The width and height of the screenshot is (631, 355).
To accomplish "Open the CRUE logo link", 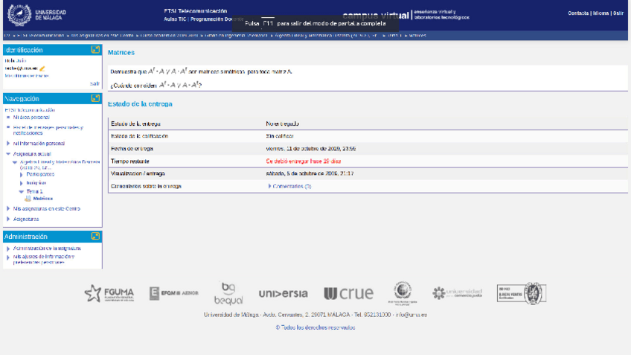I will pyautogui.click(x=348, y=293).
